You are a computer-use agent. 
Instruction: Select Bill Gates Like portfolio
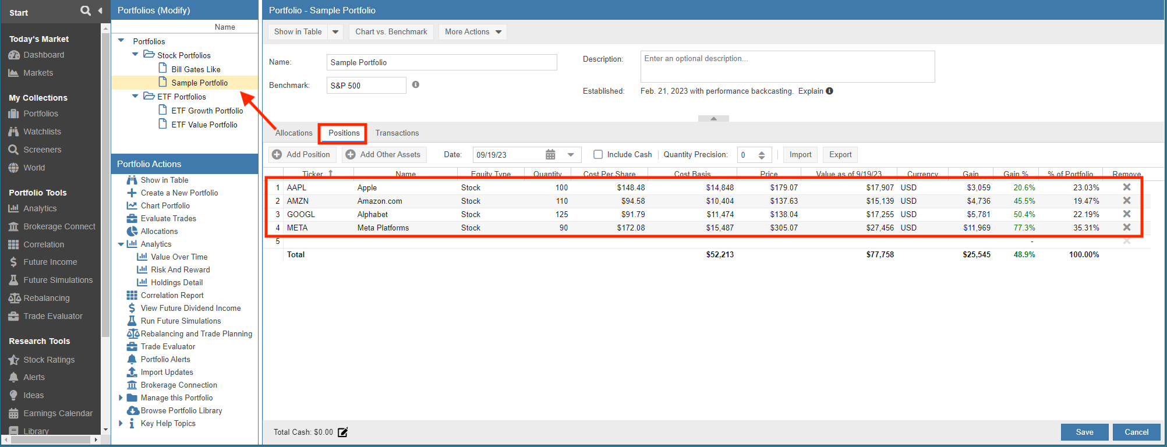click(196, 69)
